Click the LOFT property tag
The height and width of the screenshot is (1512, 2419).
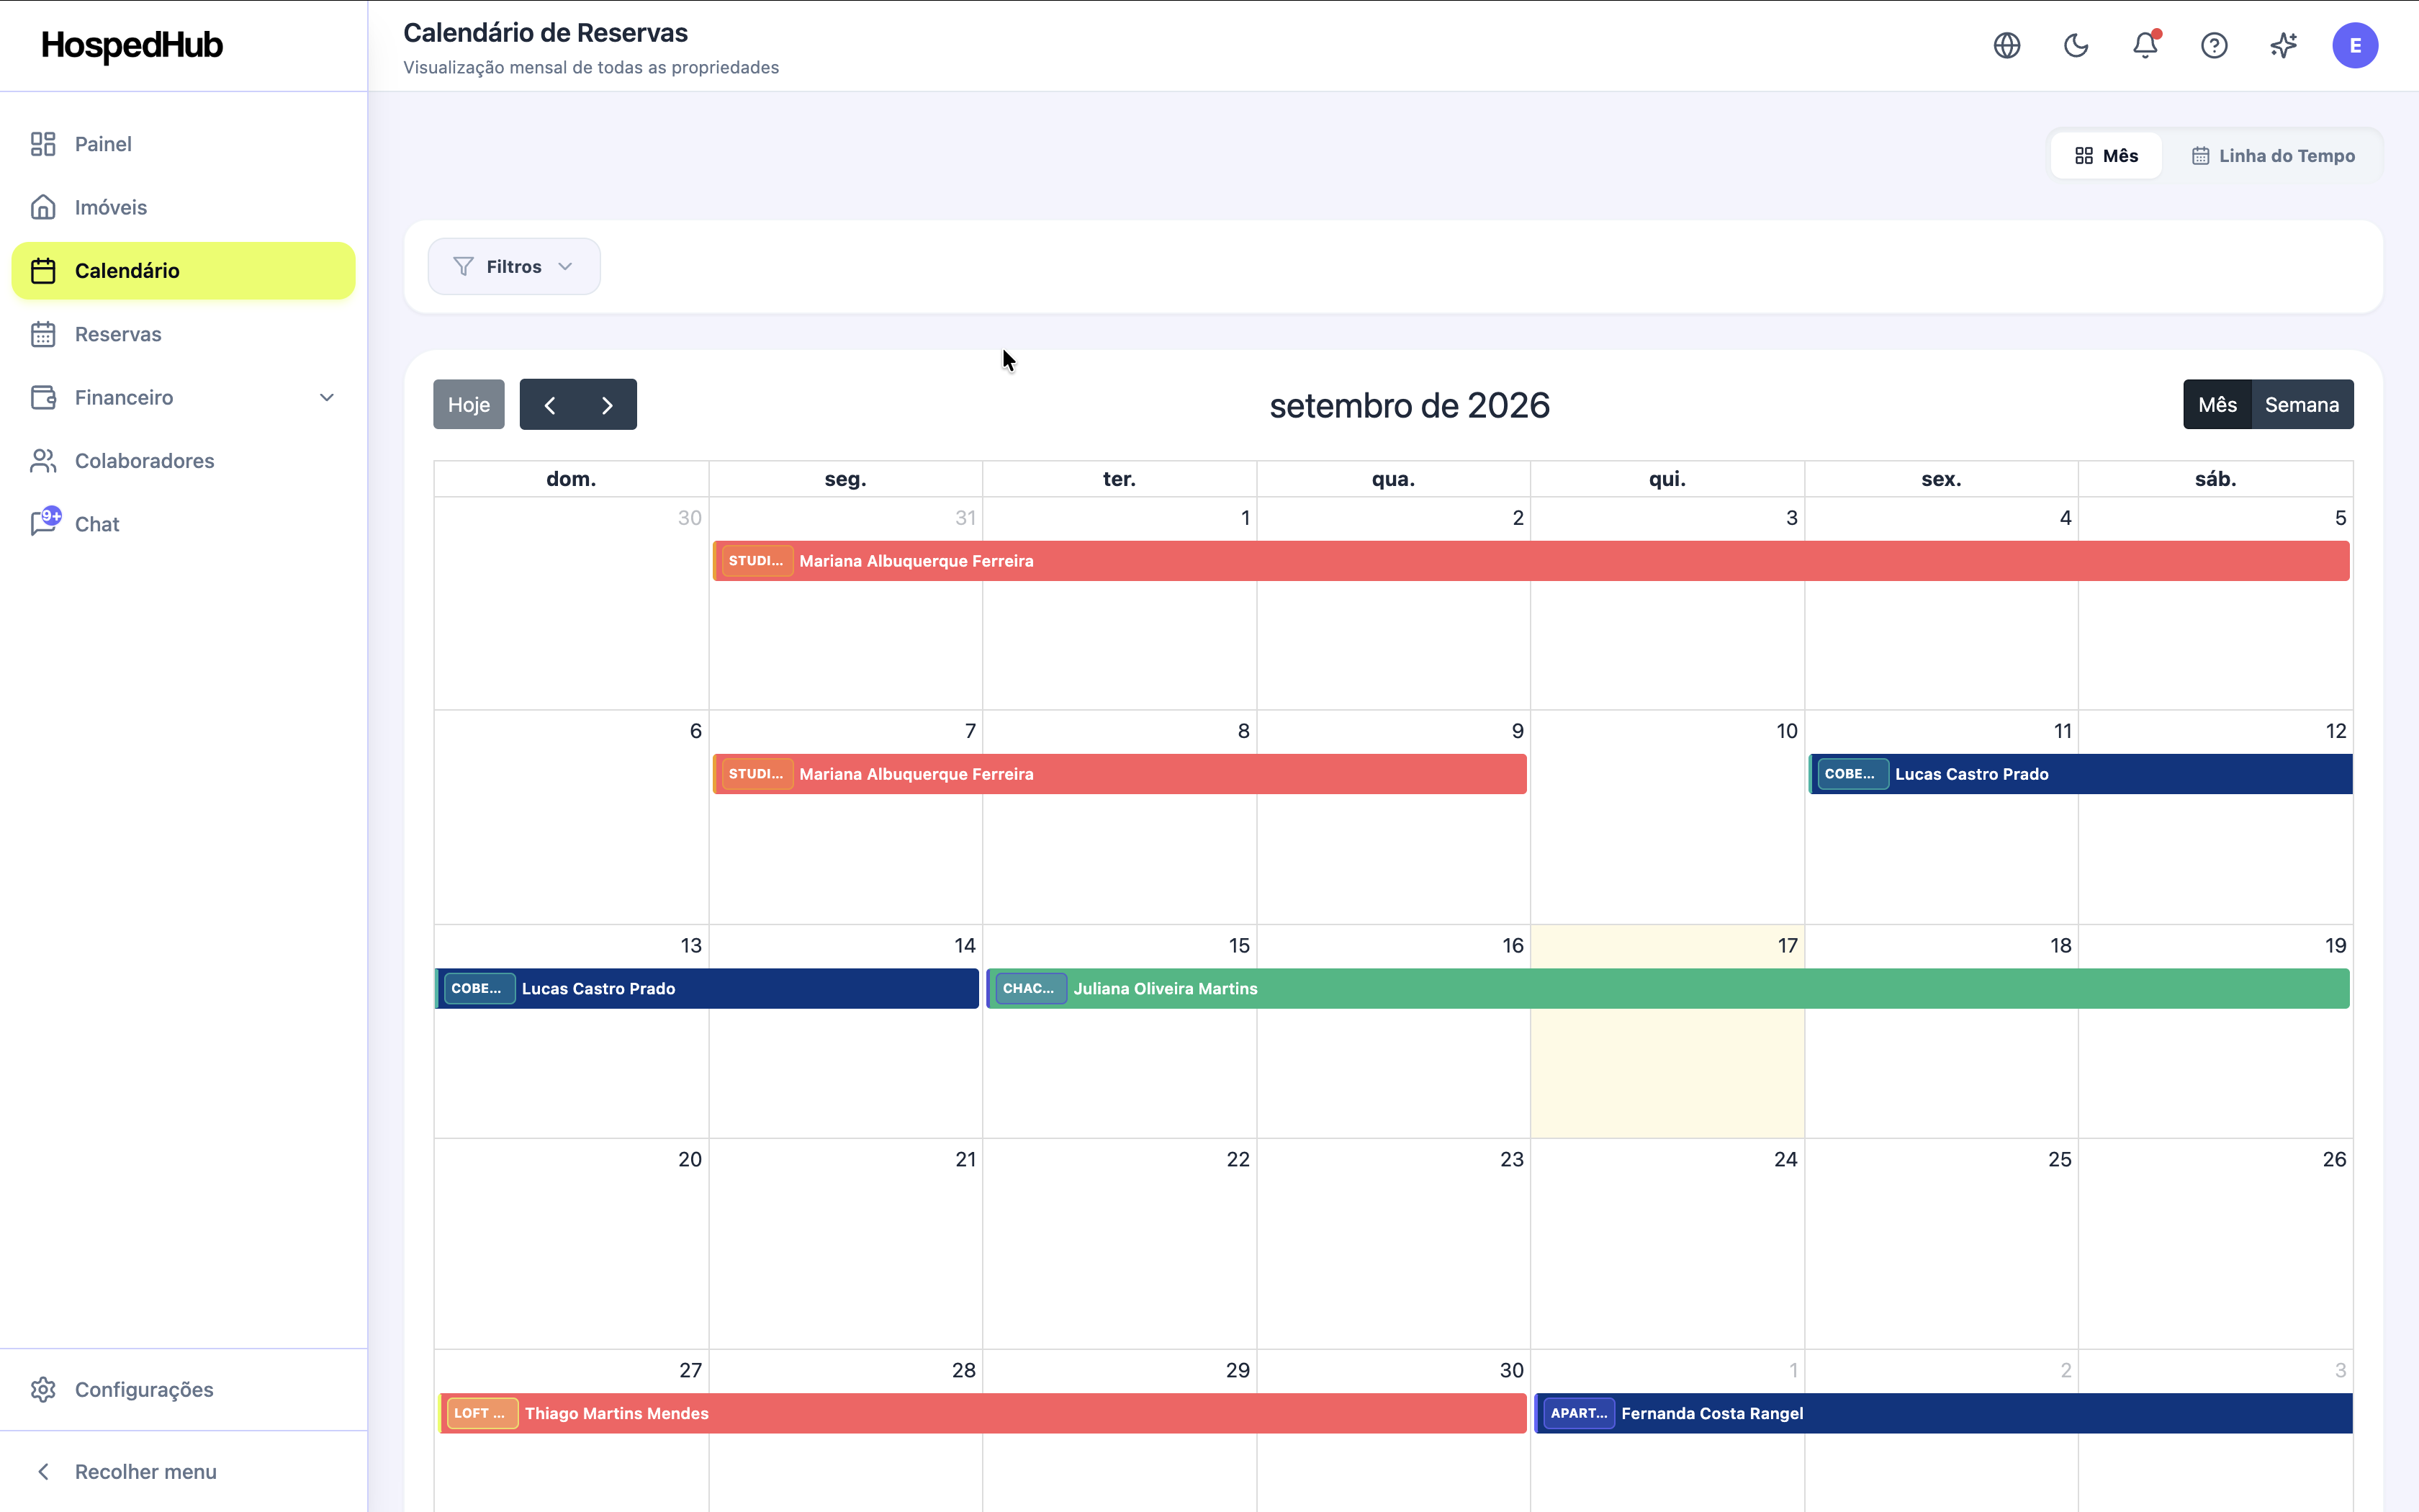[482, 1413]
